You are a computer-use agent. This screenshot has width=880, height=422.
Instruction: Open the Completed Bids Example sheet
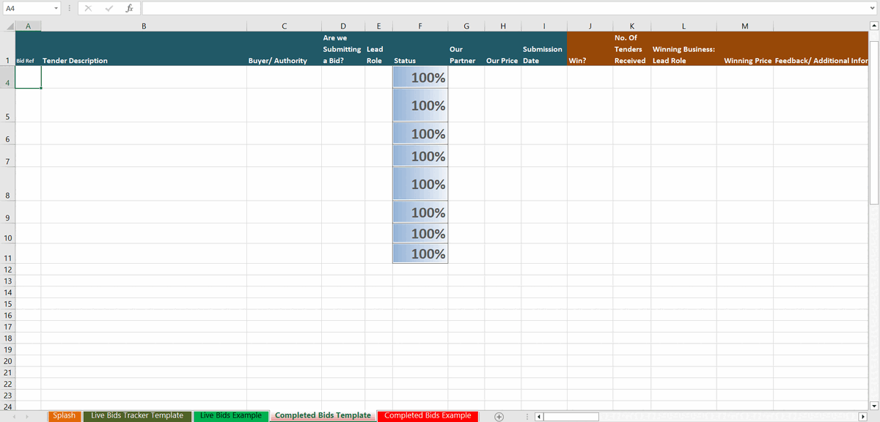pyautogui.click(x=428, y=415)
